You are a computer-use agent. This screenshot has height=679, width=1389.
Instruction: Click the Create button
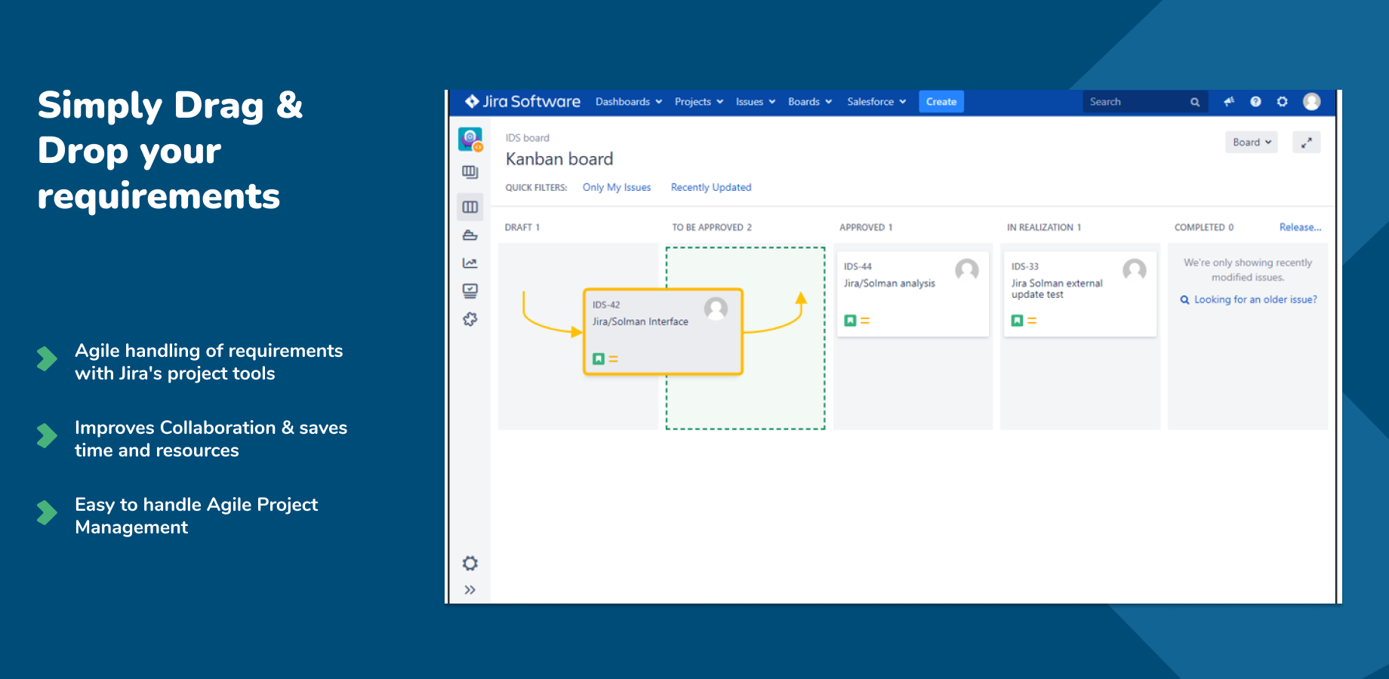941,102
